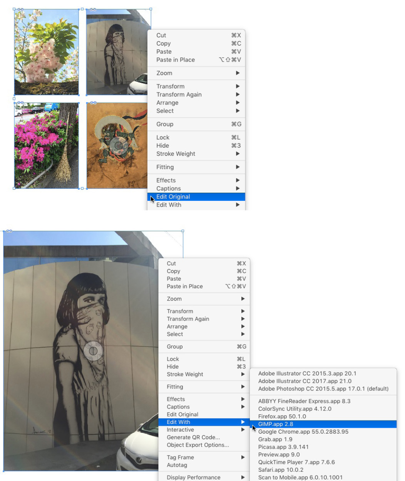Open Object Export Options... in lower menu
The width and height of the screenshot is (405, 481).
[204, 445]
